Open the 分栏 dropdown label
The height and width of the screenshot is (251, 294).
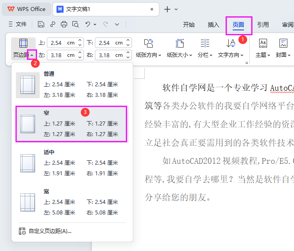coord(205,55)
